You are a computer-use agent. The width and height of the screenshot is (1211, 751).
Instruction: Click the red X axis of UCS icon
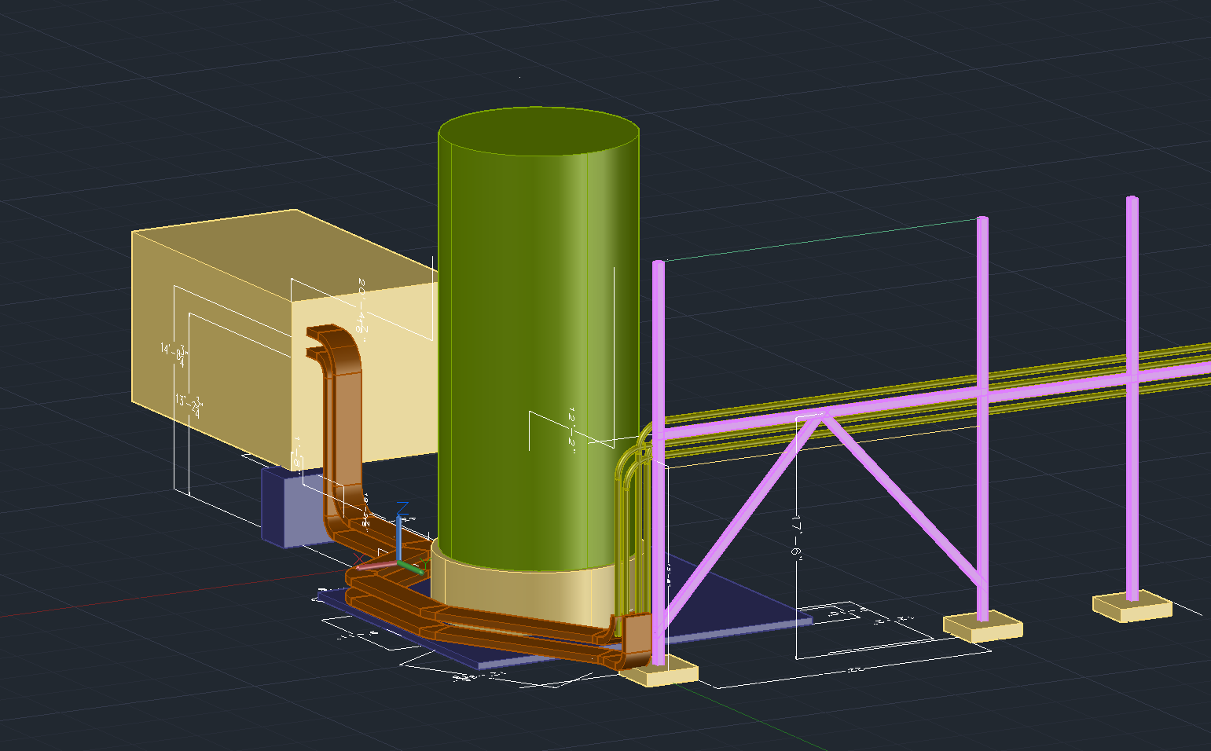tap(376, 565)
